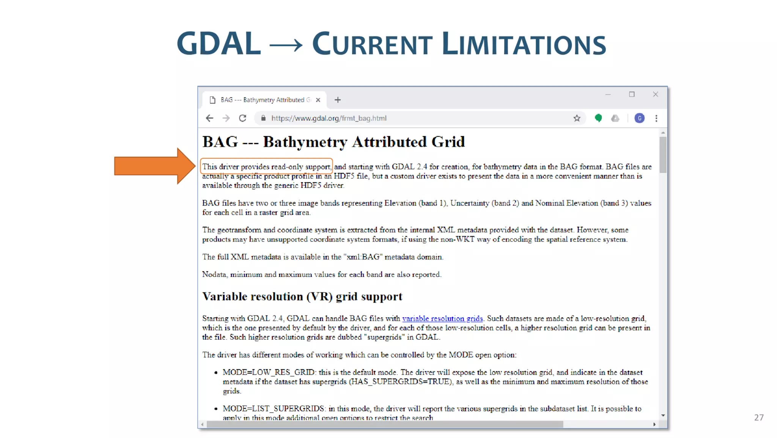The image size is (777, 438).
Task: Reload the page with refresh icon
Action: (243, 118)
